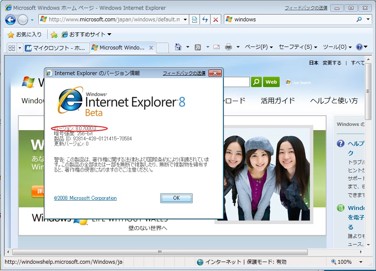The height and width of the screenshot is (271, 376).
Task: Open お気に入り Favorites star button
Action: click(24, 35)
